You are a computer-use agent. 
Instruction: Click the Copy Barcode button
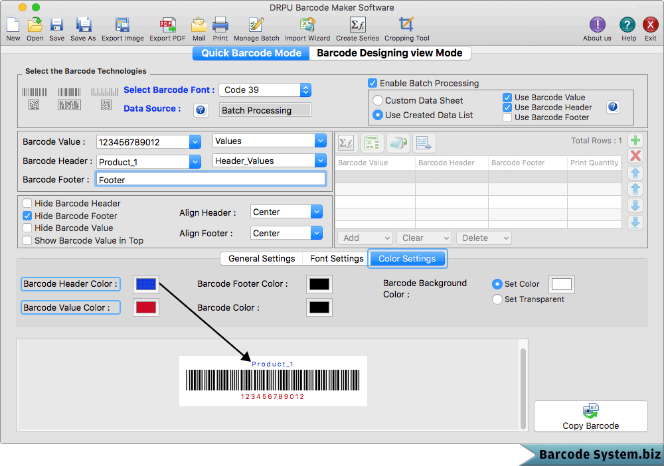[x=591, y=416]
